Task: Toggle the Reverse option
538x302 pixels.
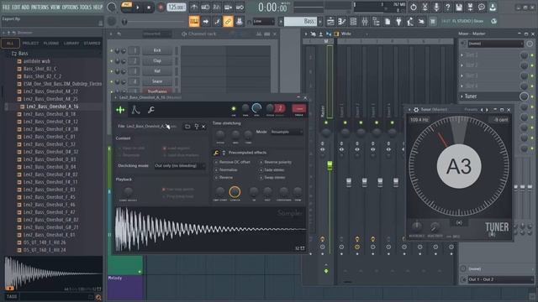Action: point(224,177)
